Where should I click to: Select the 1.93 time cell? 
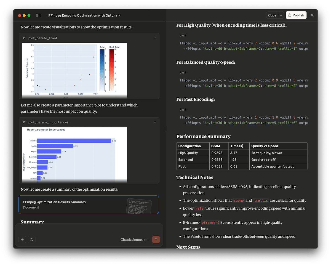239,159
